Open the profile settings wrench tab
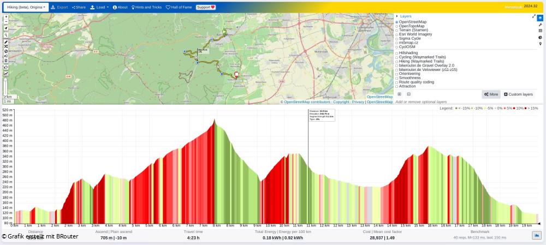This screenshot has height=245, width=546. click(x=540, y=25)
